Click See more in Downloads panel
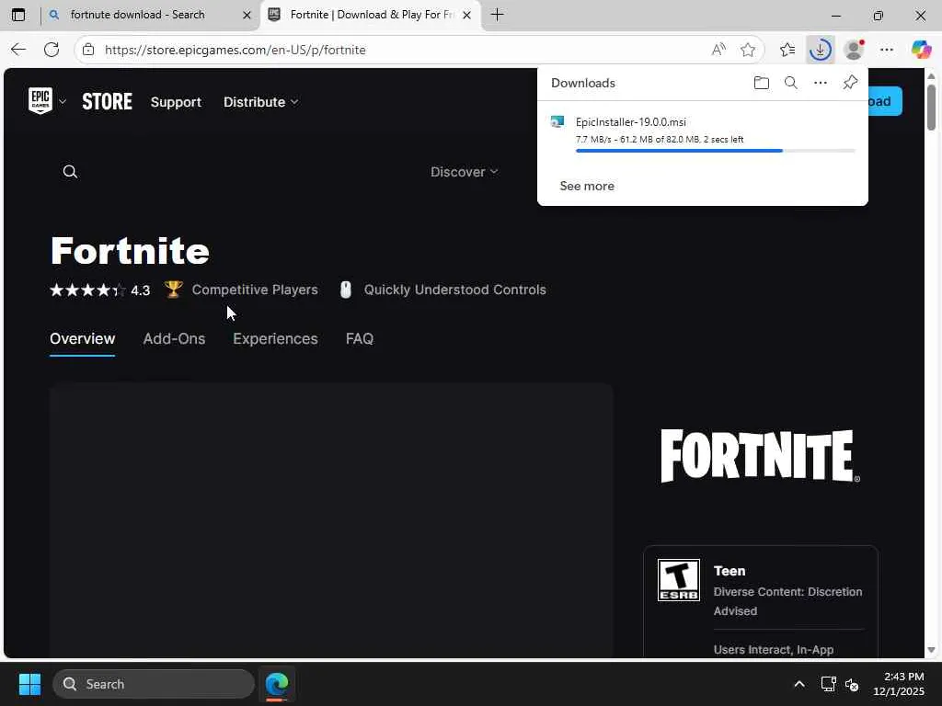The width and height of the screenshot is (942, 706). [x=587, y=186]
